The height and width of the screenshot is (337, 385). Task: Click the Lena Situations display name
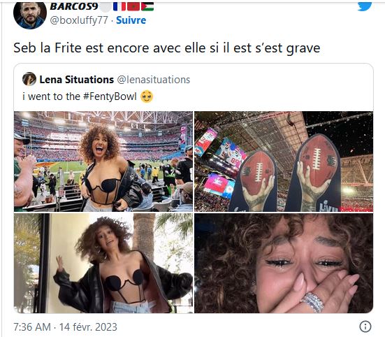point(77,80)
